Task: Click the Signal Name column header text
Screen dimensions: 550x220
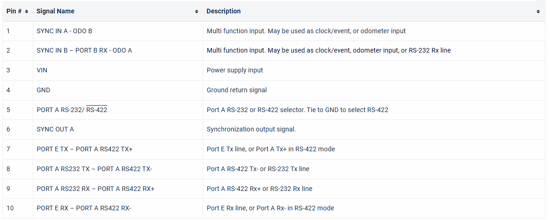Action: point(55,11)
